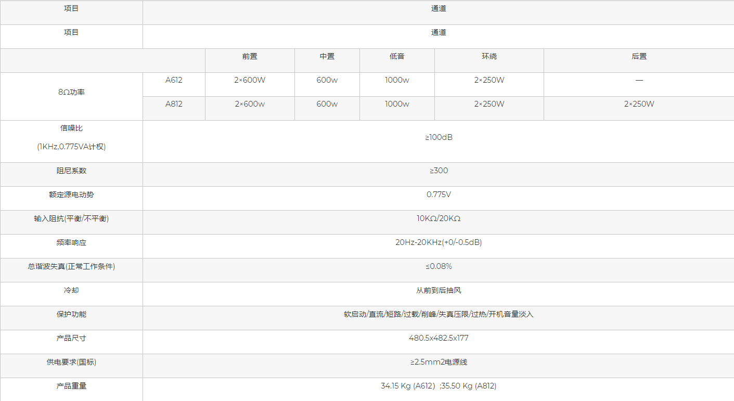Click the 480.5x482.5x177 dimensions value
This screenshot has height=401, width=734.
tap(439, 338)
